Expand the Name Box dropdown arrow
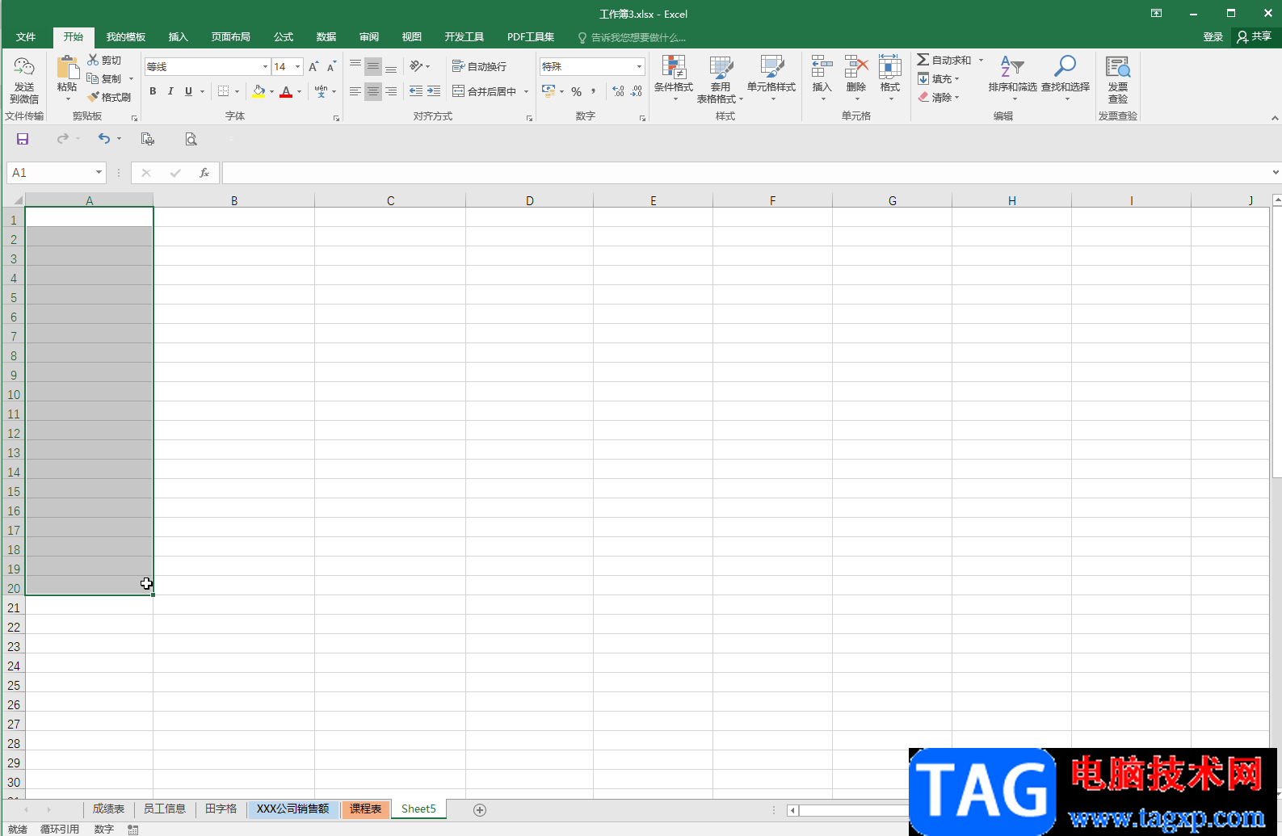 tap(99, 172)
